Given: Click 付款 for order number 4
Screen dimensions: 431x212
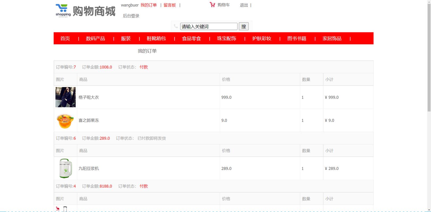Looking at the screenshot, I should click(144, 186).
